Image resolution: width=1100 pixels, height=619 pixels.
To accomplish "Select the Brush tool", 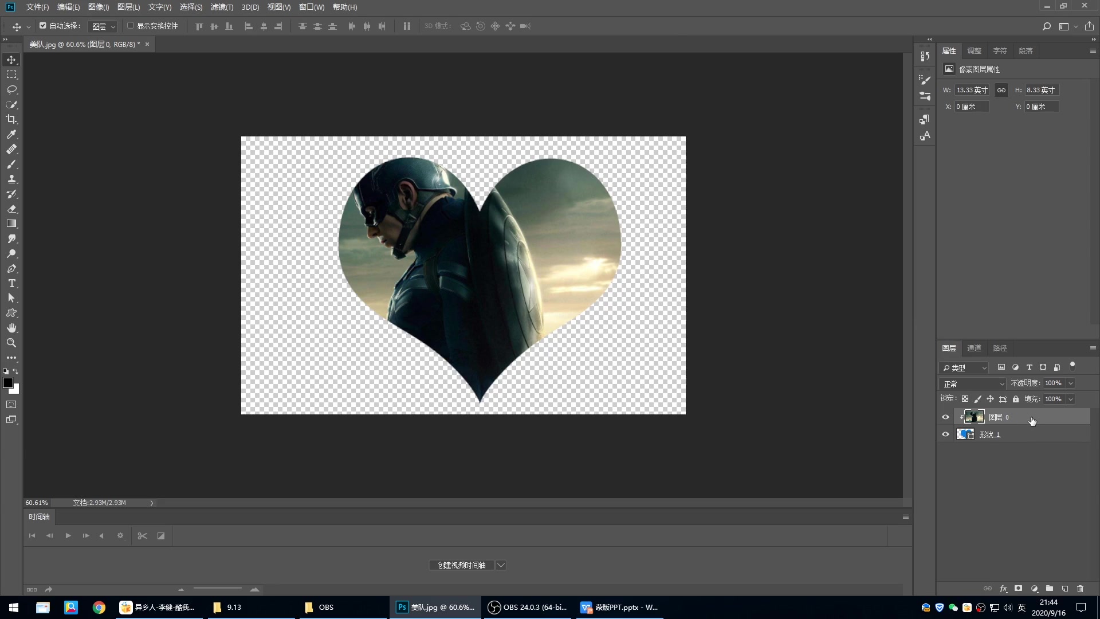I will click(x=11, y=164).
